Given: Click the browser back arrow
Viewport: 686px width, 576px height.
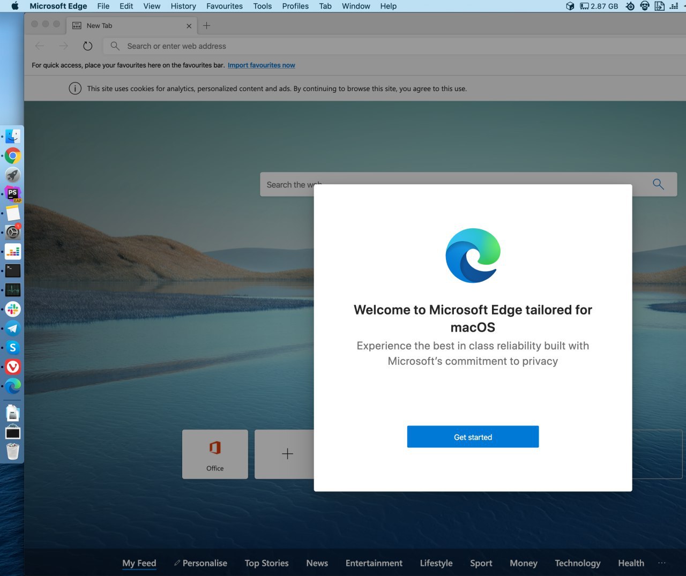Looking at the screenshot, I should coord(40,46).
